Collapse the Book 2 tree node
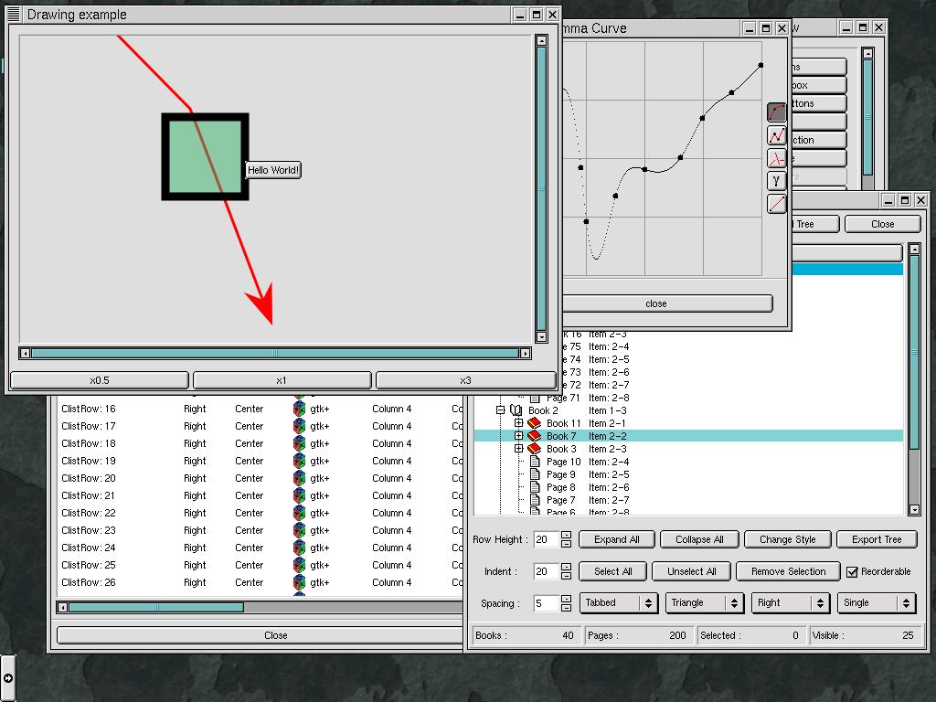Viewport: 936px width, 702px height. [500, 410]
